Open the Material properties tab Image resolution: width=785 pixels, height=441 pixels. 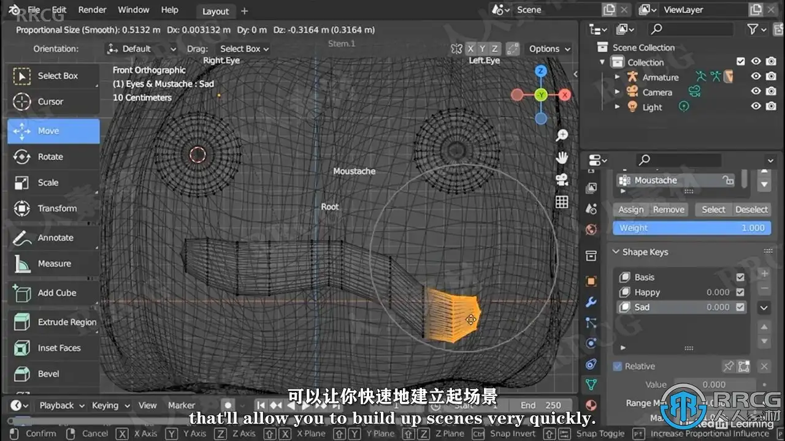pyautogui.click(x=591, y=405)
